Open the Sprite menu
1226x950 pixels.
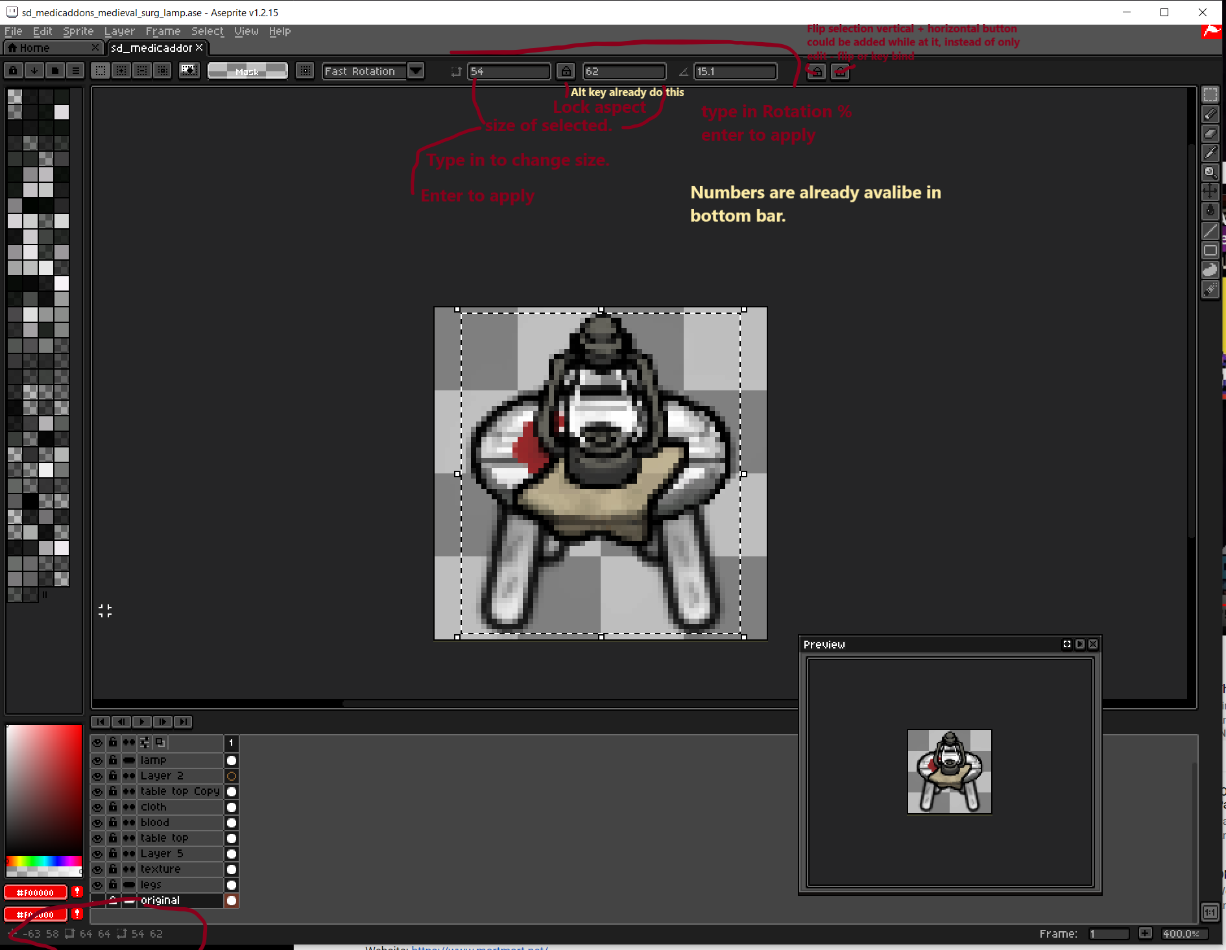point(77,31)
